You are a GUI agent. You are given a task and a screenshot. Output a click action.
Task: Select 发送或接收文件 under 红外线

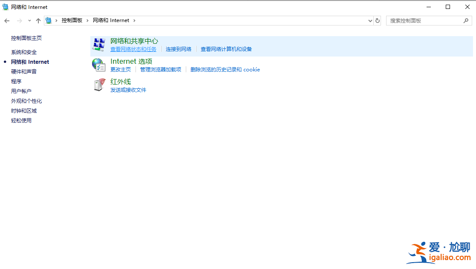pyautogui.click(x=129, y=90)
